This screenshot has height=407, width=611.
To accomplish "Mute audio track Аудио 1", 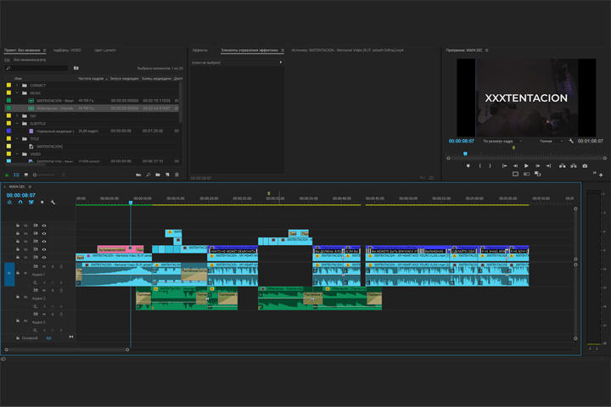I will pyautogui.click(x=44, y=267).
